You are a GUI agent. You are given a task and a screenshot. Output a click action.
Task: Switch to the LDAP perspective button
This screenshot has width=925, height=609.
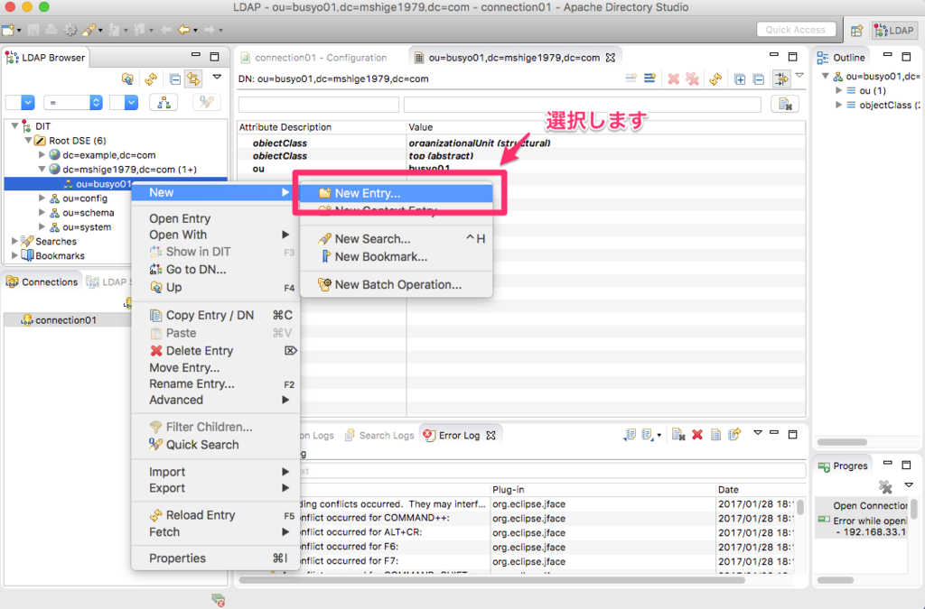point(894,30)
